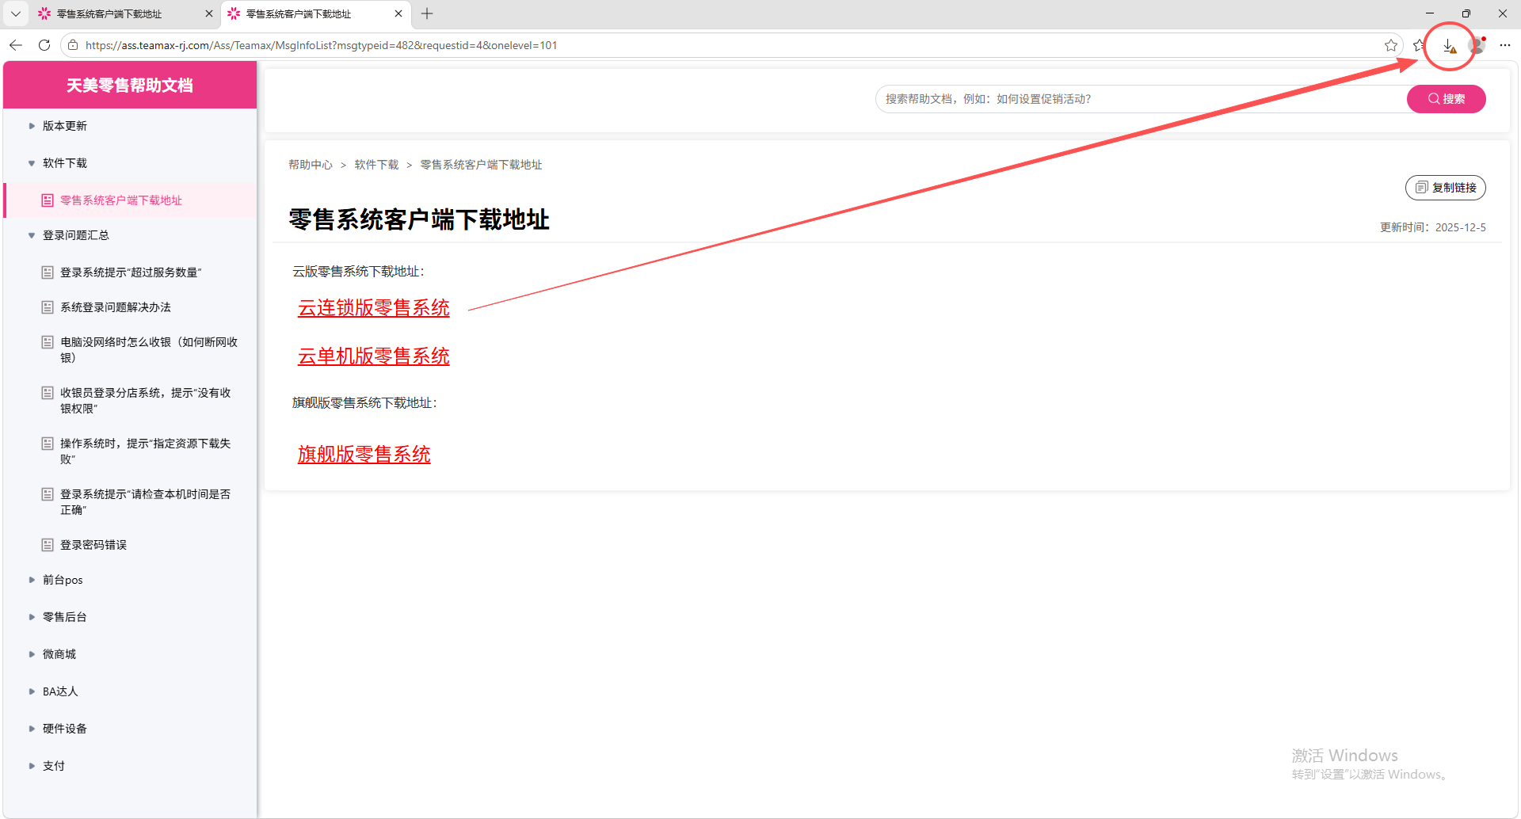
Task: Click the 零售系统客户端下载地址 breadcrumb item
Action: coord(481,165)
